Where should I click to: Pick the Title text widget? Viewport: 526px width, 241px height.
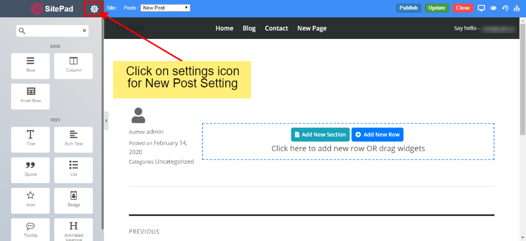click(x=31, y=139)
